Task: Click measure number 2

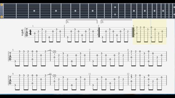Action: [x=64, y=26]
